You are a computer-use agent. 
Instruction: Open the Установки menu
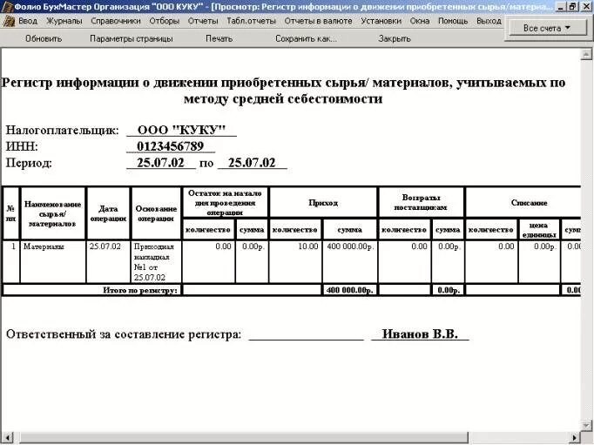[381, 21]
